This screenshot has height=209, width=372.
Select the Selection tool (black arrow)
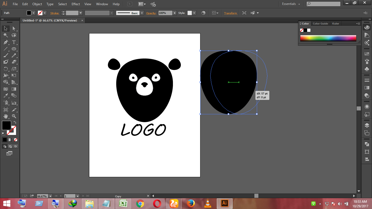click(6, 29)
